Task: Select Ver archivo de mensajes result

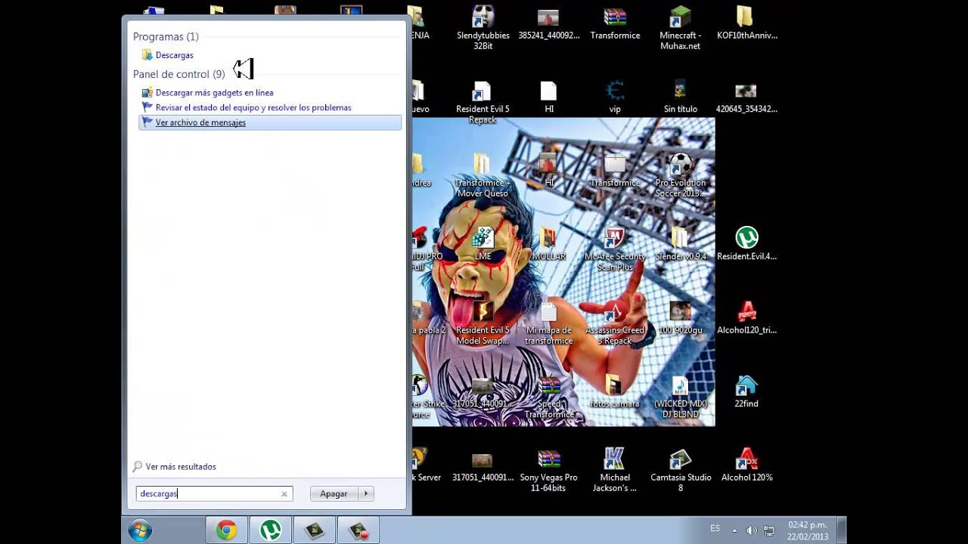Action: 270,122
